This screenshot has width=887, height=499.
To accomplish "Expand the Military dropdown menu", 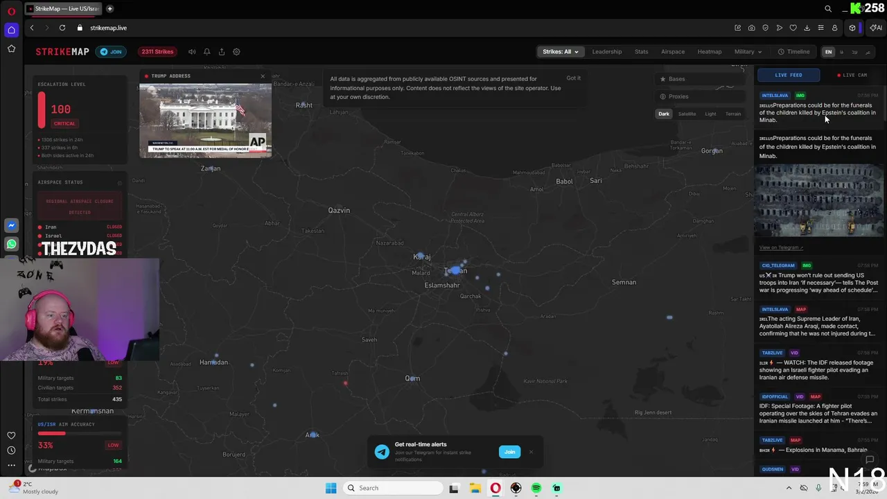I will point(748,52).
